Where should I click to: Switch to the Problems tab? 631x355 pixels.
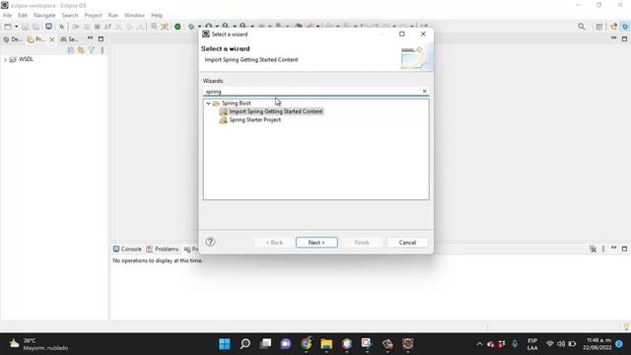coord(163,249)
